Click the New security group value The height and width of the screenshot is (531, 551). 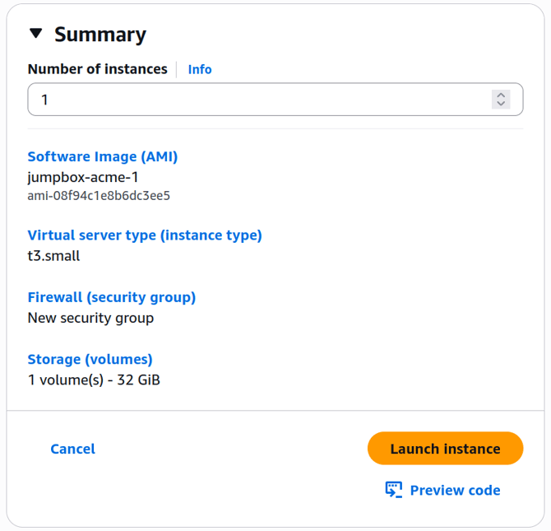90,318
